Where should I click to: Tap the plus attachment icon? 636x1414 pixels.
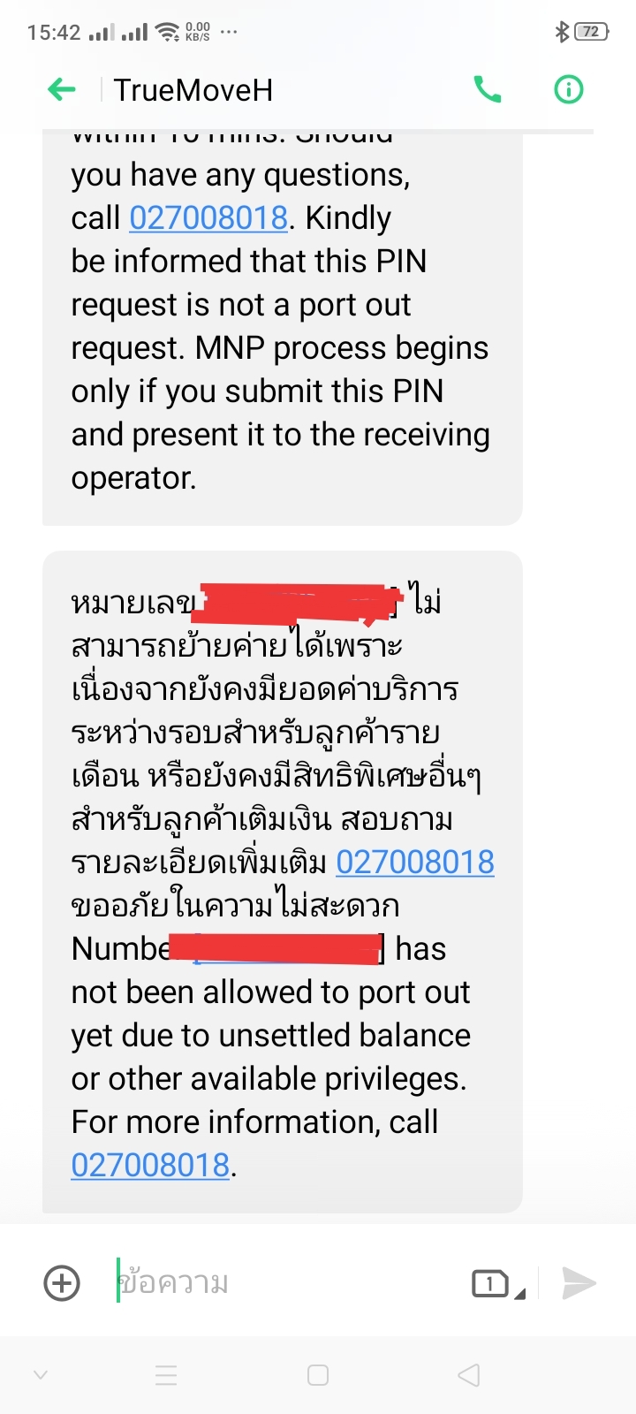click(x=62, y=1283)
